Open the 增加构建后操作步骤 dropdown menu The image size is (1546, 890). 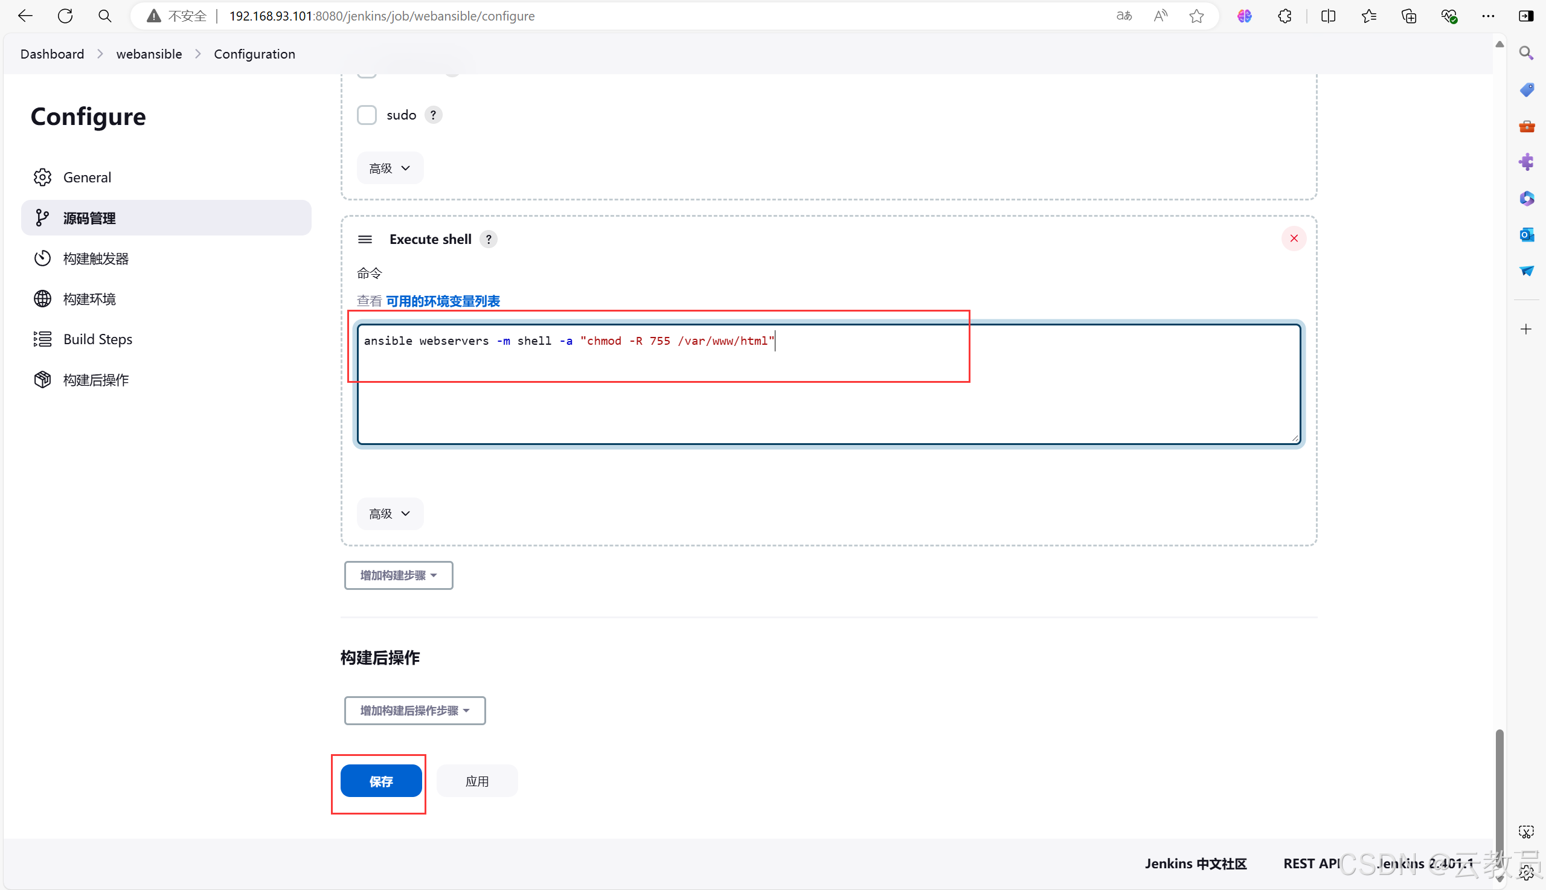(x=414, y=709)
